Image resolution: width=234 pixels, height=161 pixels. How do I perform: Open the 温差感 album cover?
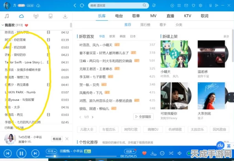[211, 54]
